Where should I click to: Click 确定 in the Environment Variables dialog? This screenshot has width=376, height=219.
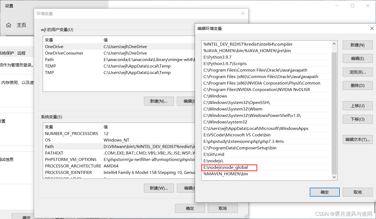pos(190,208)
